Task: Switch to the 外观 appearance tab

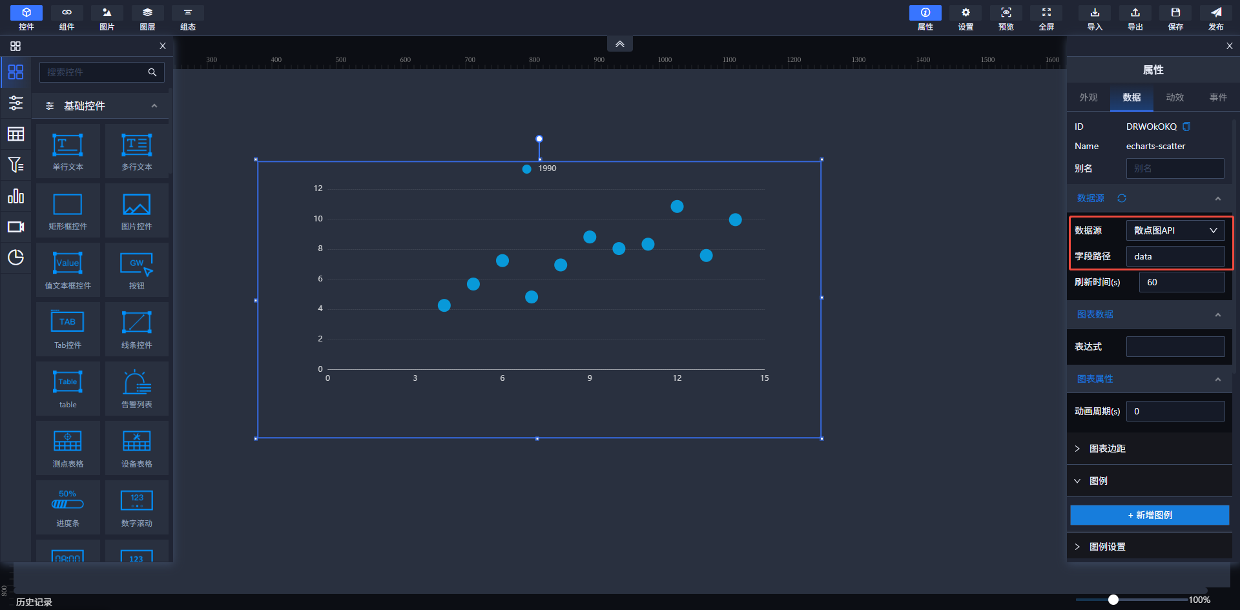Action: tap(1088, 97)
